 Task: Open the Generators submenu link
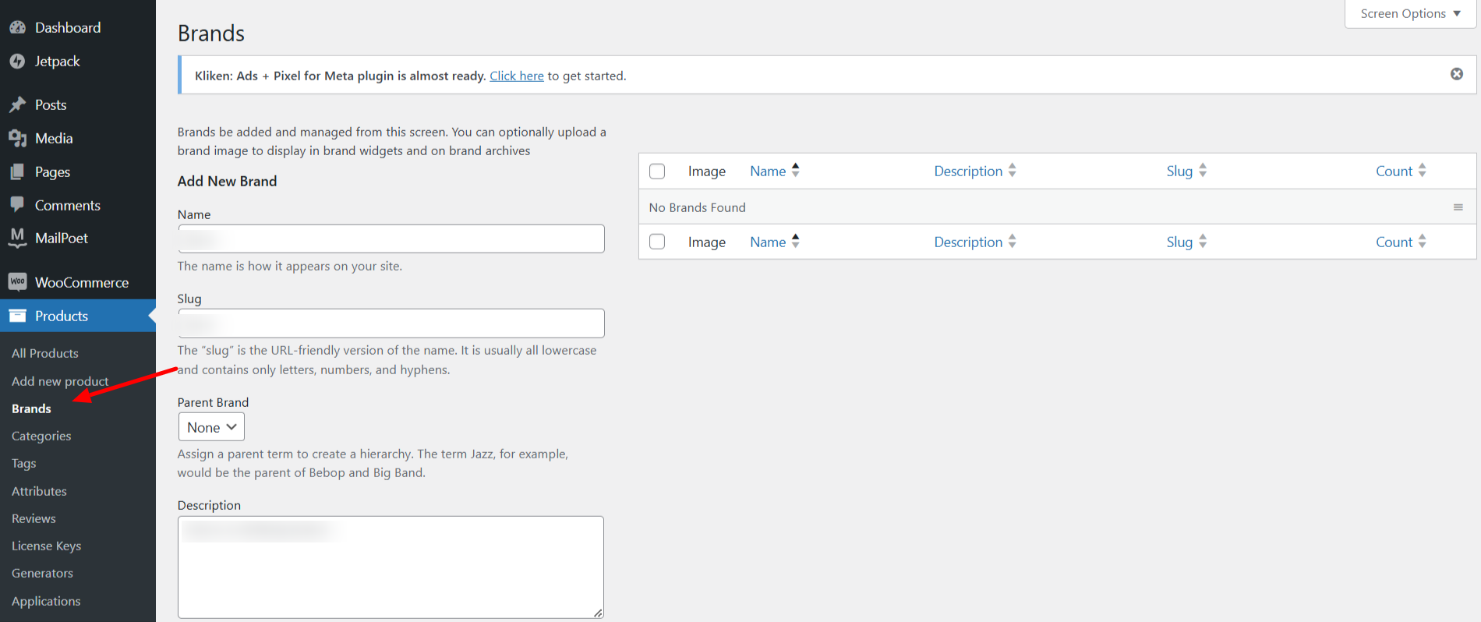click(42, 573)
